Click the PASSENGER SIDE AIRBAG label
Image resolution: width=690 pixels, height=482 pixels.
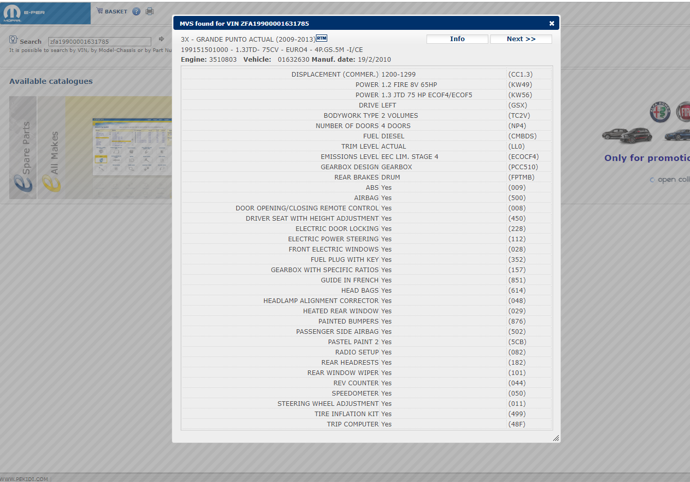pos(338,332)
